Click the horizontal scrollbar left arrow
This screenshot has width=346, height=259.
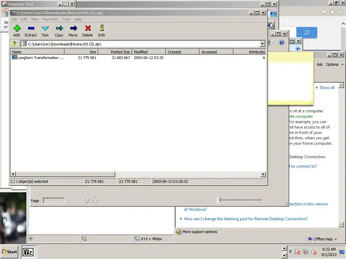click(13, 174)
